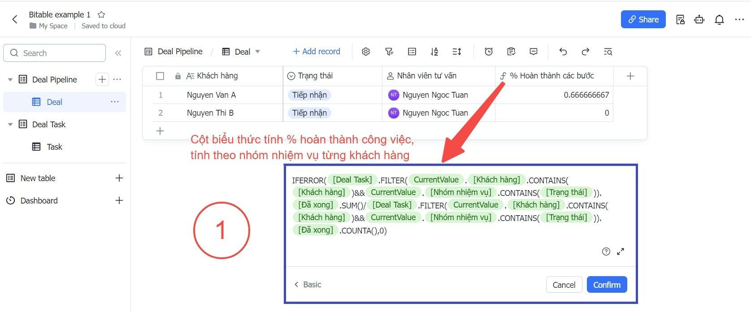
Task: Redo the last action
Action: pyautogui.click(x=586, y=52)
